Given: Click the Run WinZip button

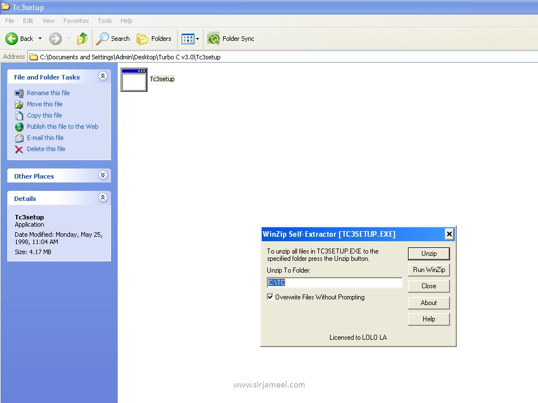Looking at the screenshot, I should click(429, 270).
